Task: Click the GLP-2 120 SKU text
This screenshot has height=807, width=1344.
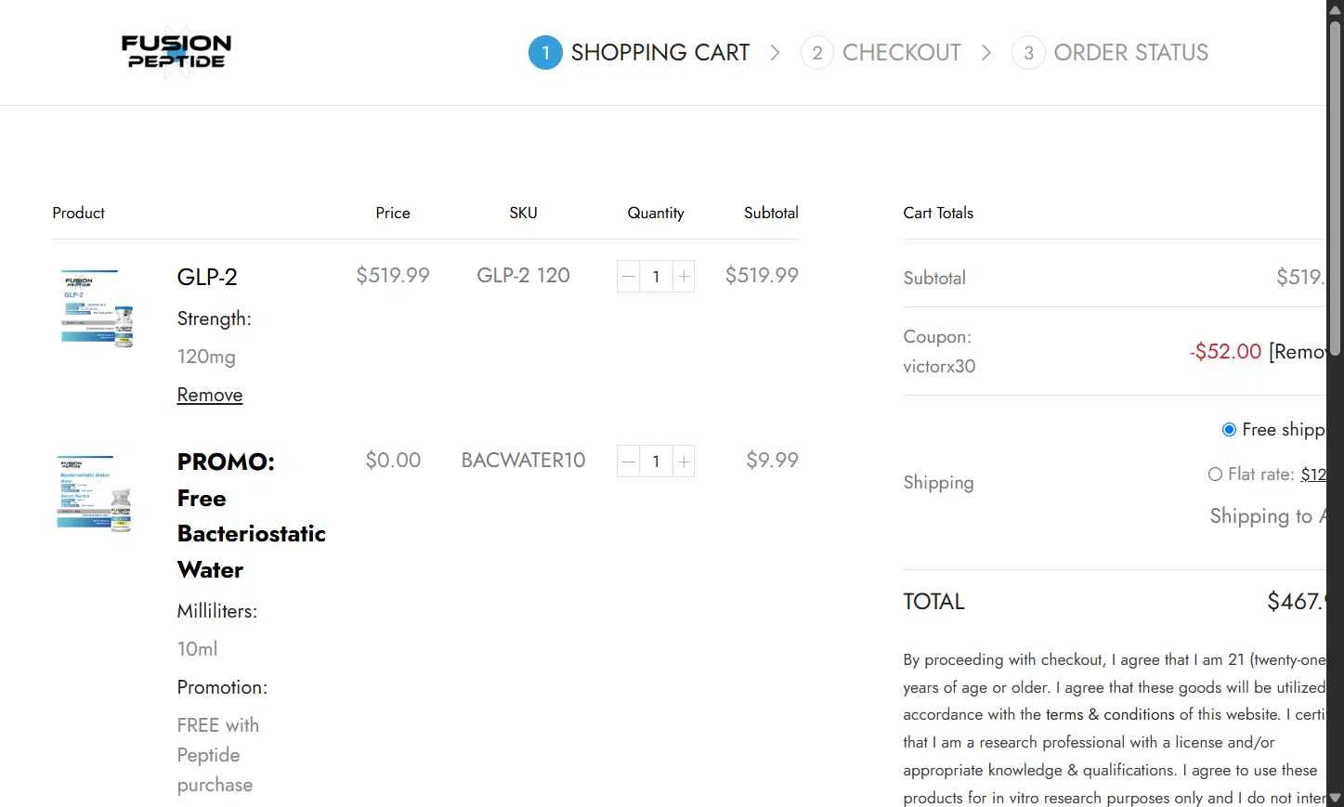Action: (523, 275)
